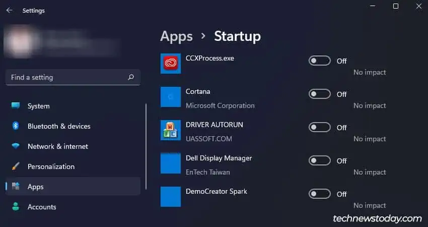Click the CCXProcess.exe Creative Cloud icon
Viewport: 428px width, 227px height.
point(171,64)
